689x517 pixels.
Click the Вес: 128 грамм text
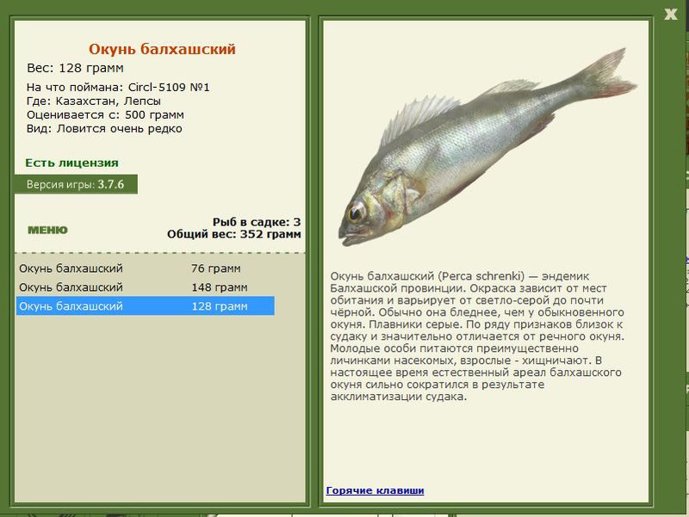[x=75, y=68]
